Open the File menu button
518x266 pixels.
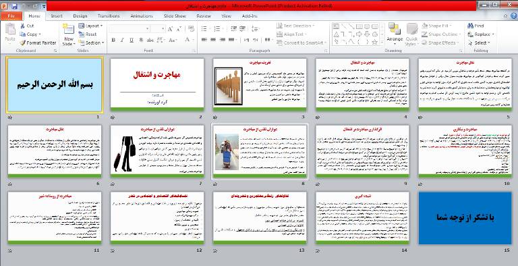coord(11,16)
